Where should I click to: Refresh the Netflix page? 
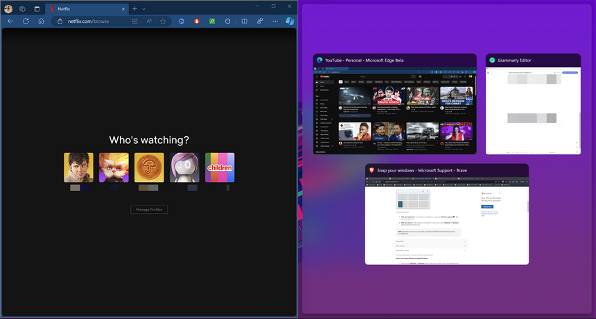26,21
